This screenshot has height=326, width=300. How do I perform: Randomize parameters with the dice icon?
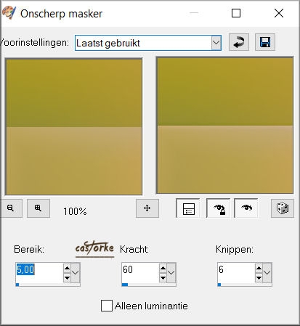(283, 208)
